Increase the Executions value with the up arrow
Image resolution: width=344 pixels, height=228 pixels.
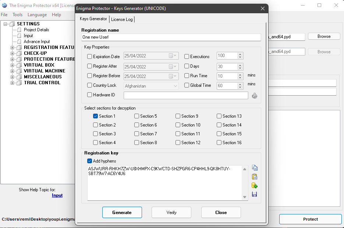pyautogui.click(x=240, y=55)
